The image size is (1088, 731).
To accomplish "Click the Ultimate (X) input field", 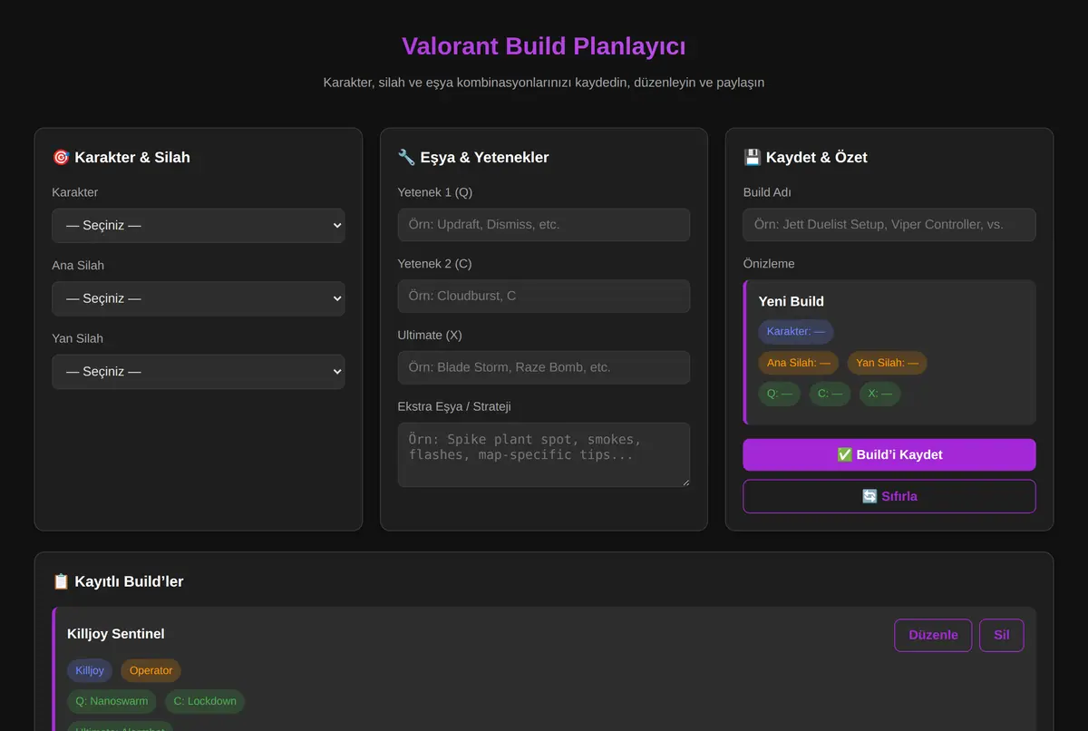I will 543,367.
